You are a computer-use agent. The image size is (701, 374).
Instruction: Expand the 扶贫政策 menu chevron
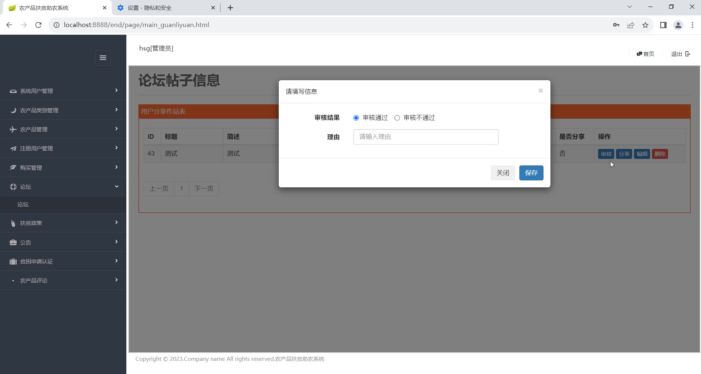(x=116, y=222)
